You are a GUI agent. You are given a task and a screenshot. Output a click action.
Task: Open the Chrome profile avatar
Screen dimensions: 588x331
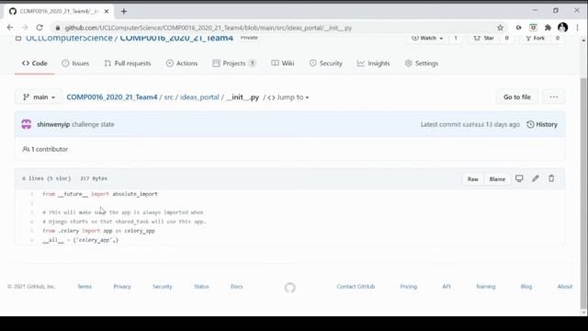pyautogui.click(x=562, y=27)
